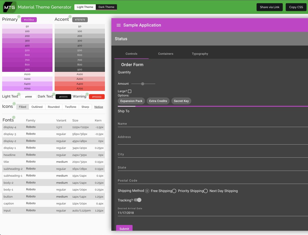The image size is (308, 235).
Task: Click the Extra Credits chip
Action: coord(158,101)
